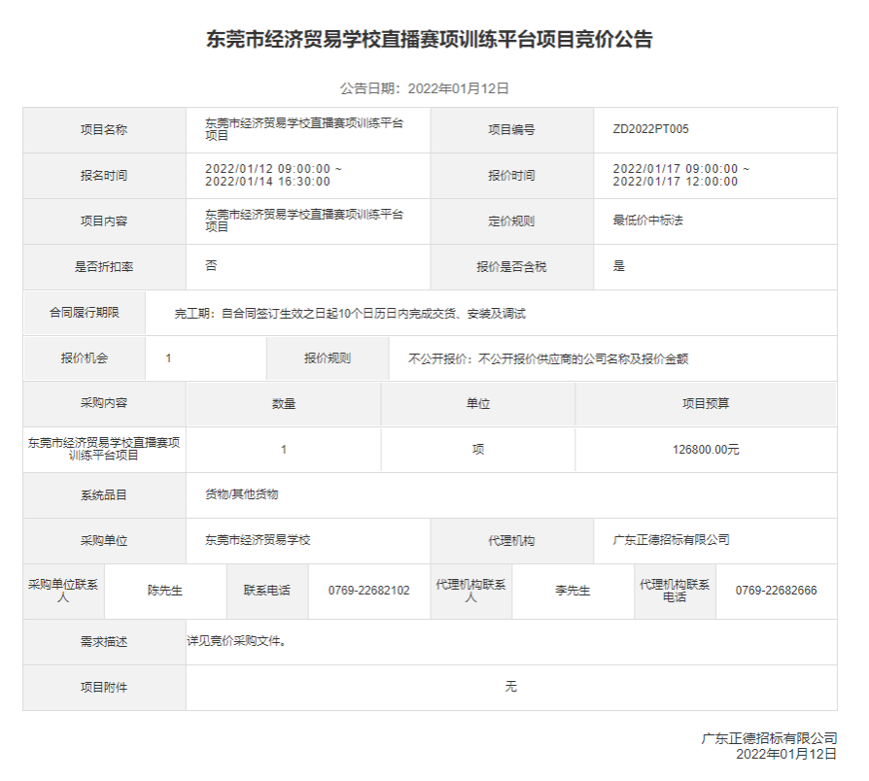
Task: Click the 报价时间 label
Action: (x=511, y=176)
